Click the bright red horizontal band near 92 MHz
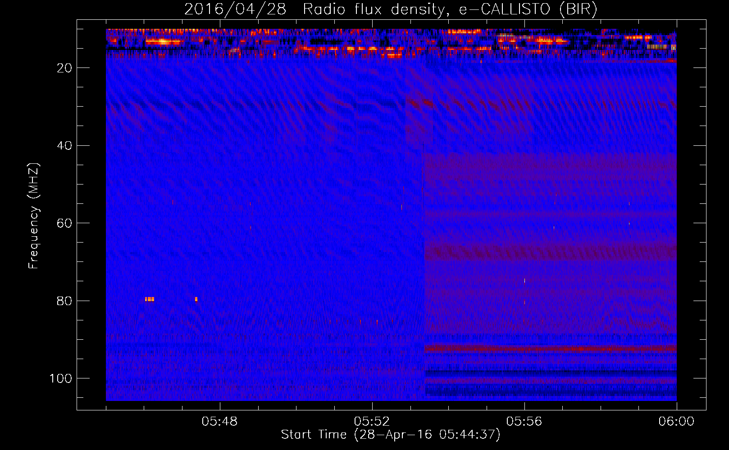Viewport: 729px width, 450px height. click(x=550, y=349)
